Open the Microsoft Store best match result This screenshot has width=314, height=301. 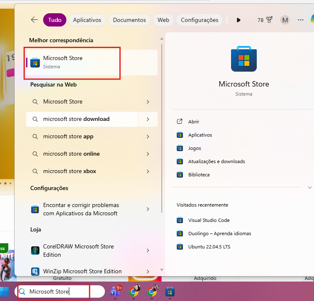92,63
